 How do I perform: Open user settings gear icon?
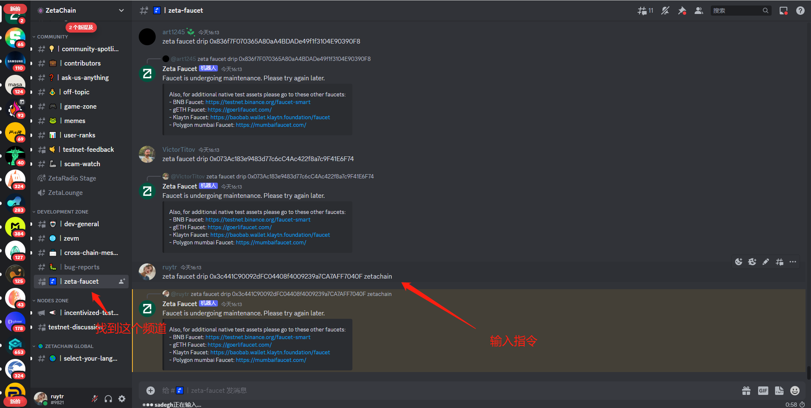[122, 399]
